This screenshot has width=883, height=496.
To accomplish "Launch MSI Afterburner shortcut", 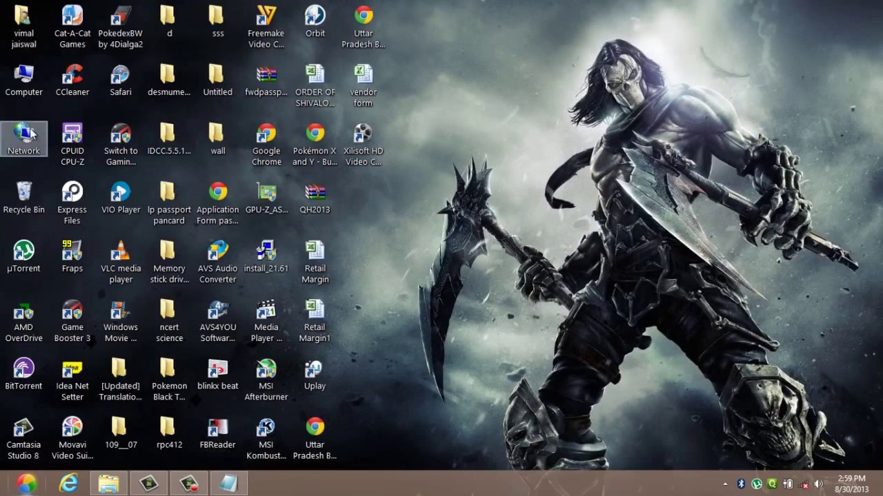I will pos(266,380).
